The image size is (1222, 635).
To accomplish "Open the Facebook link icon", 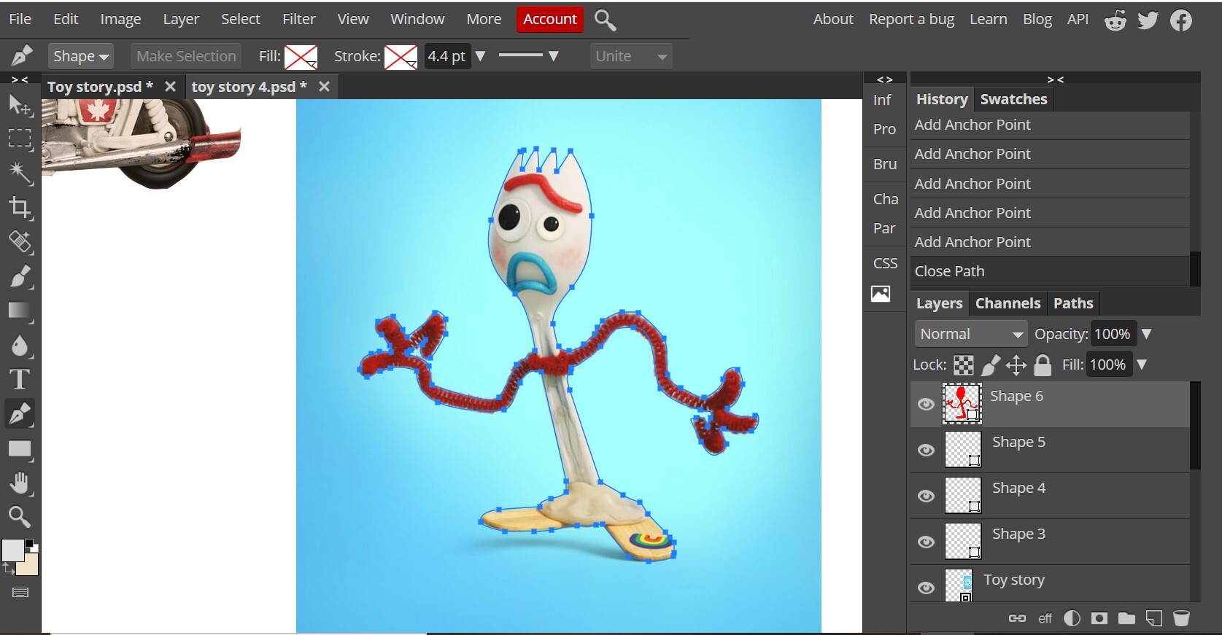I will pyautogui.click(x=1181, y=20).
